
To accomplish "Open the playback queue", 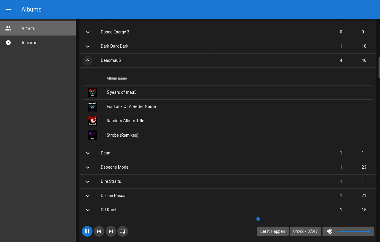I will pos(123,231).
